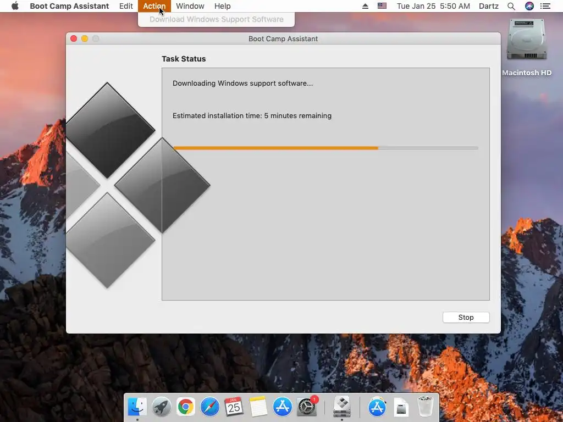Minimize the Boot Camp Assistant window
This screenshot has width=563, height=422.
[85, 38]
